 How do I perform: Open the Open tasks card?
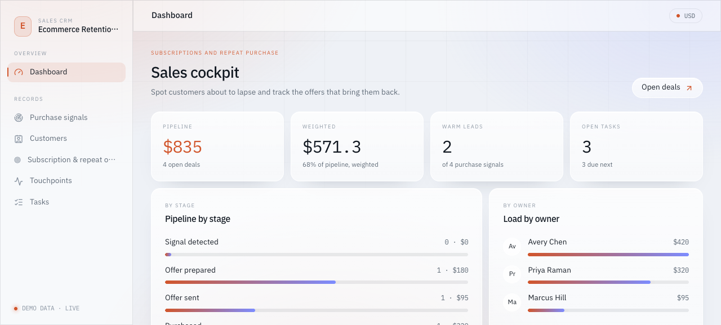(x=637, y=146)
